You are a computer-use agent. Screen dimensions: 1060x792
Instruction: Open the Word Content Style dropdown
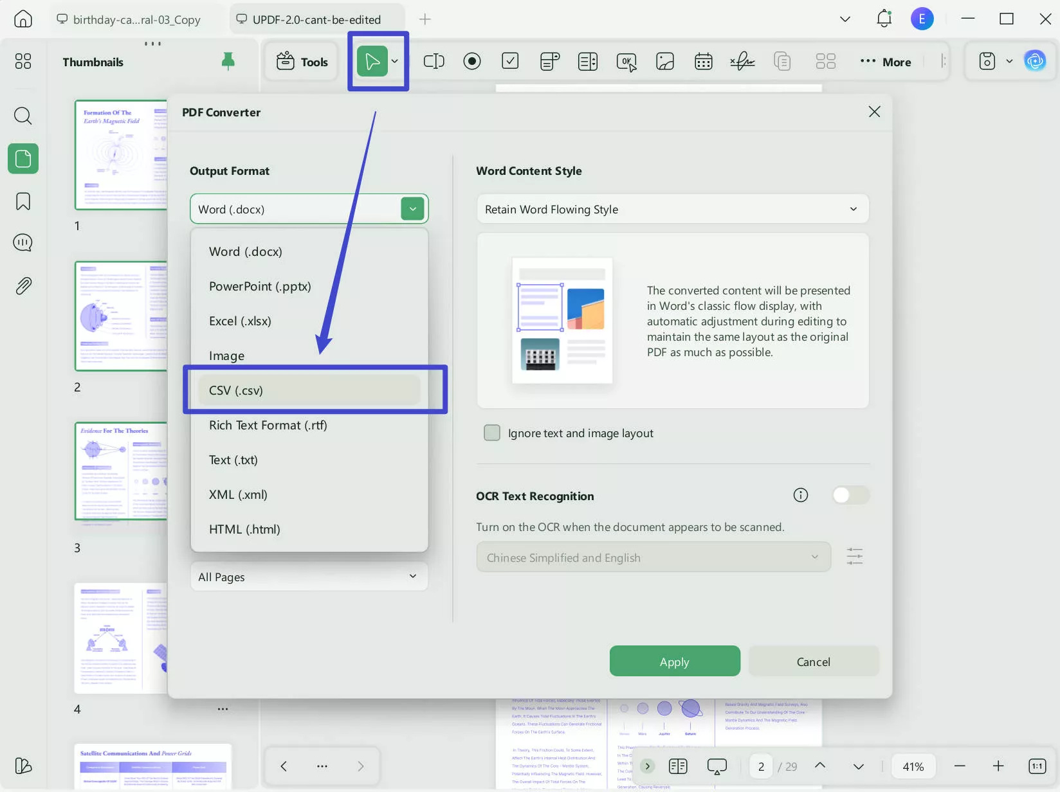tap(672, 209)
